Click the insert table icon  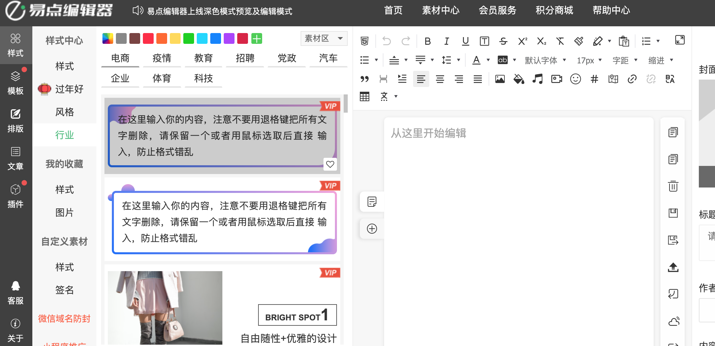pyautogui.click(x=365, y=97)
